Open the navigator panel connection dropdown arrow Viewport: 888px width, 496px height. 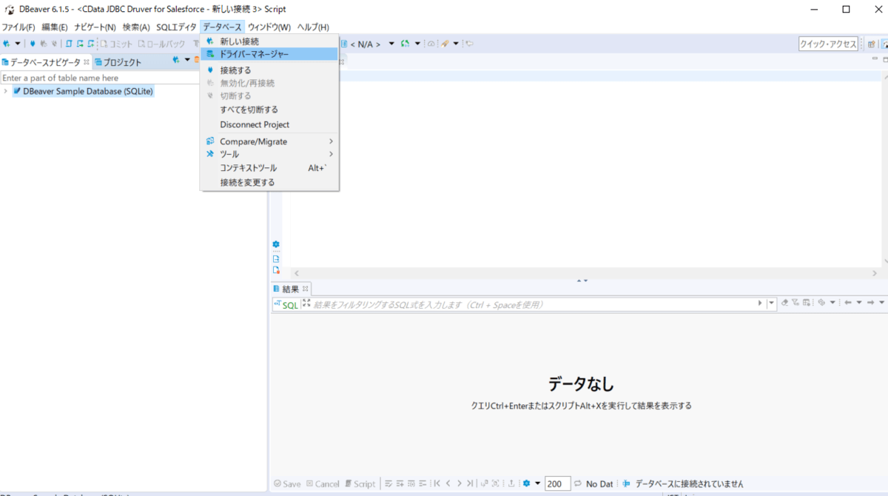[187, 60]
